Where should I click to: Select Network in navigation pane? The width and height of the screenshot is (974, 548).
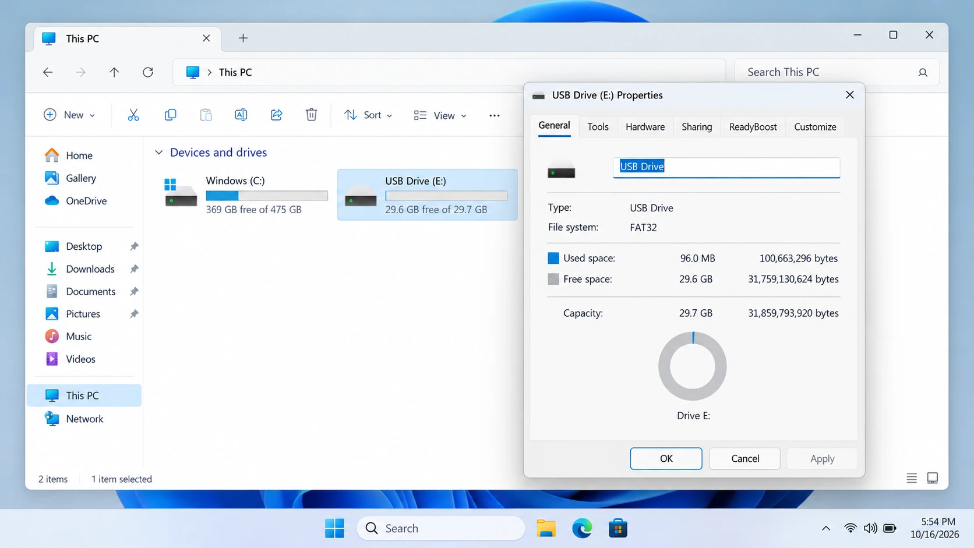[84, 419]
